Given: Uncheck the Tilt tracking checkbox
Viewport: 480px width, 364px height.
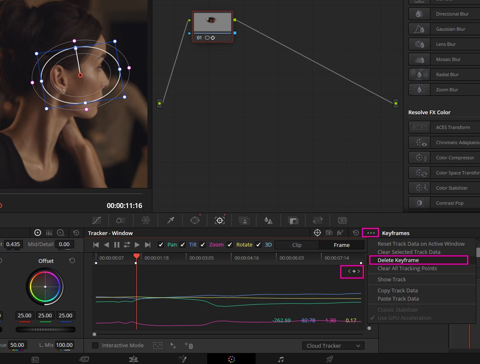Looking at the screenshot, I should (183, 244).
